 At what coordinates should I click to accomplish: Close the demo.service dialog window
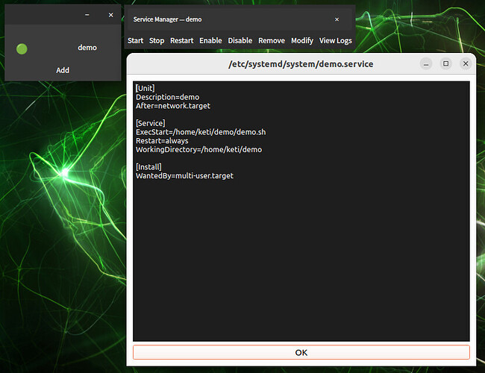(x=466, y=64)
